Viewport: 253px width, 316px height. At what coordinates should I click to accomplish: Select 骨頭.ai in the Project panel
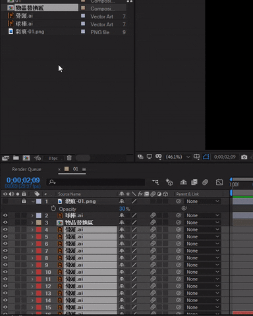click(x=24, y=16)
